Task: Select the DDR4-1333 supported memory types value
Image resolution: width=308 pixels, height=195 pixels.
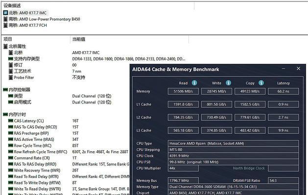Action: (129, 58)
